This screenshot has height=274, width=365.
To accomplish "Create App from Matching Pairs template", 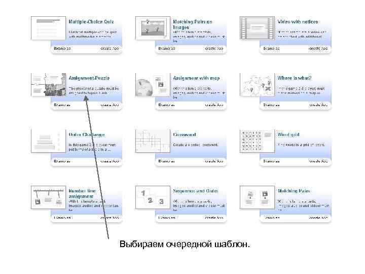I will pos(318,218).
